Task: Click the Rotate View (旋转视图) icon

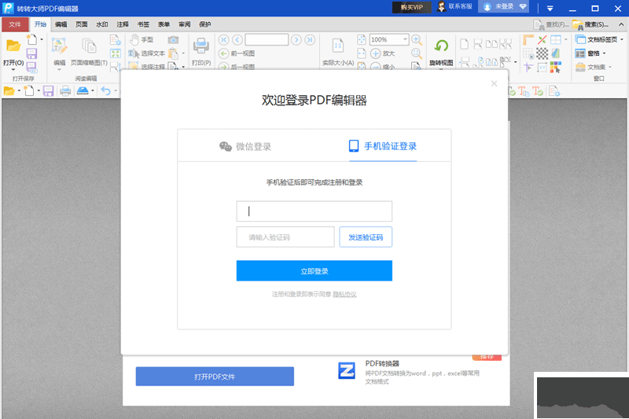Action: tap(441, 46)
